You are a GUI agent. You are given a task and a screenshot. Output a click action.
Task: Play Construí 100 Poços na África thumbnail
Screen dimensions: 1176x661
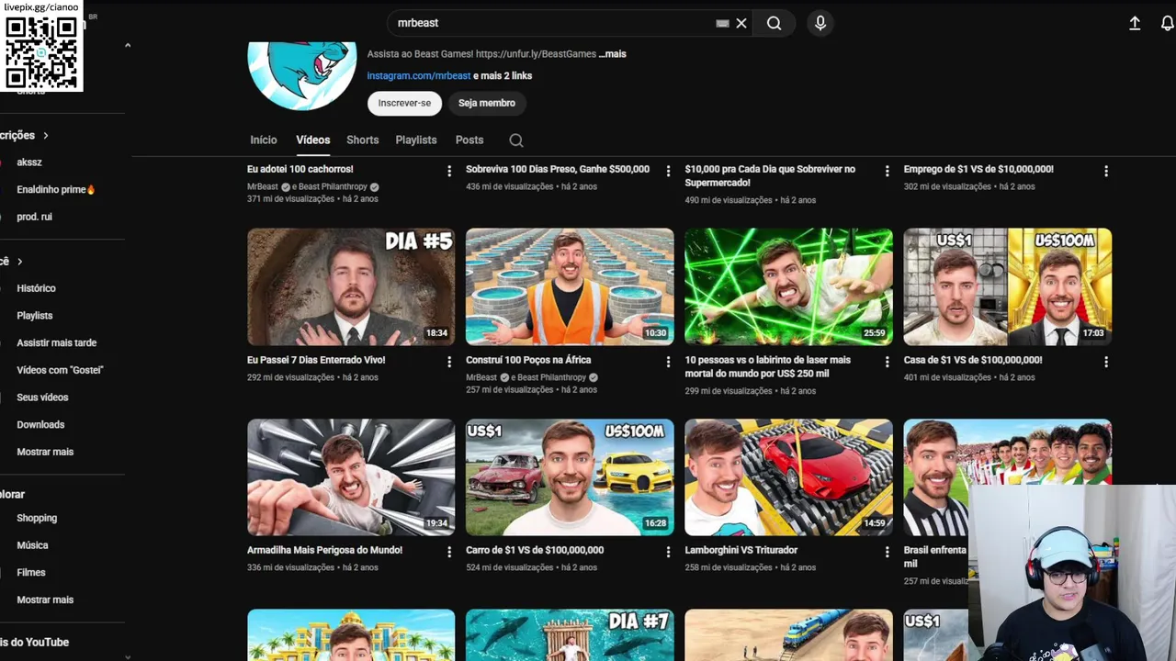click(x=570, y=286)
